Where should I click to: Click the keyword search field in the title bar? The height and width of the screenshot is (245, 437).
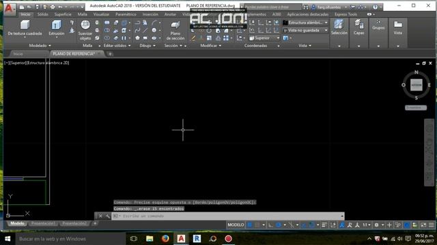pyautogui.click(x=272, y=7)
